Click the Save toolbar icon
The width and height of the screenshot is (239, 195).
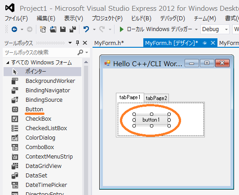63,29
